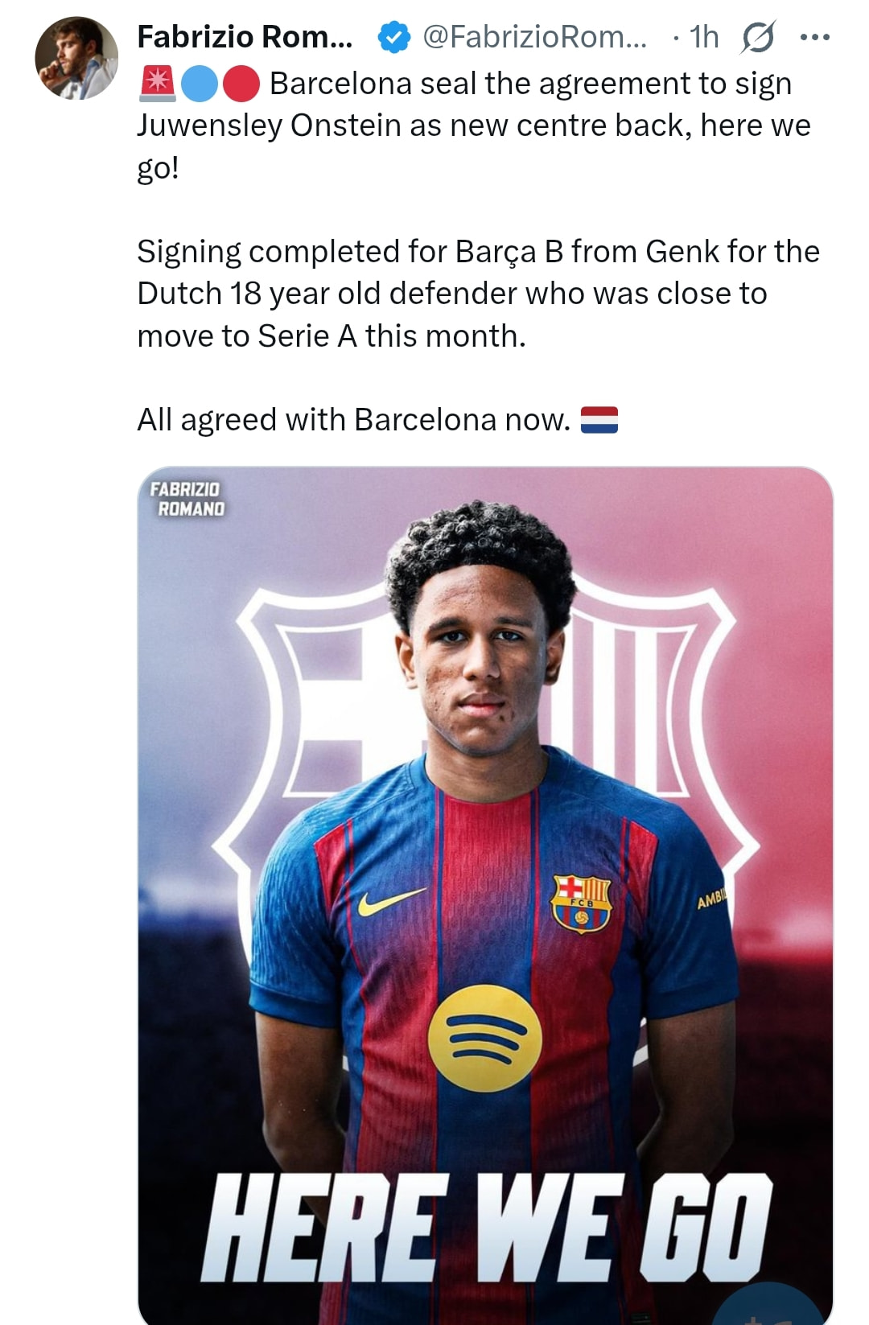Open the three-dot more options menu
869x1325 pixels.
(x=814, y=37)
